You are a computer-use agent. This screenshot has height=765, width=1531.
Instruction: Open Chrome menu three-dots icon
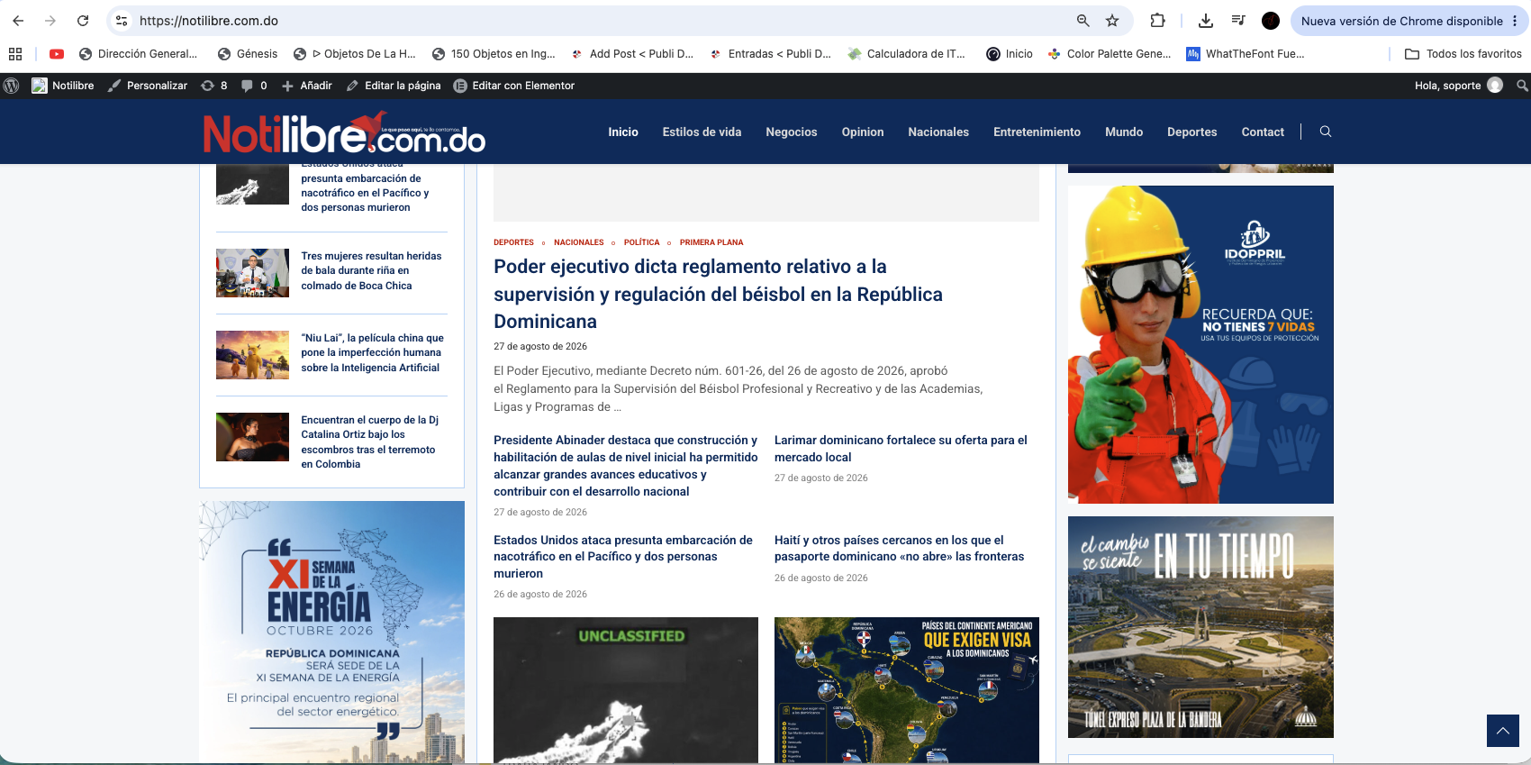(1515, 21)
